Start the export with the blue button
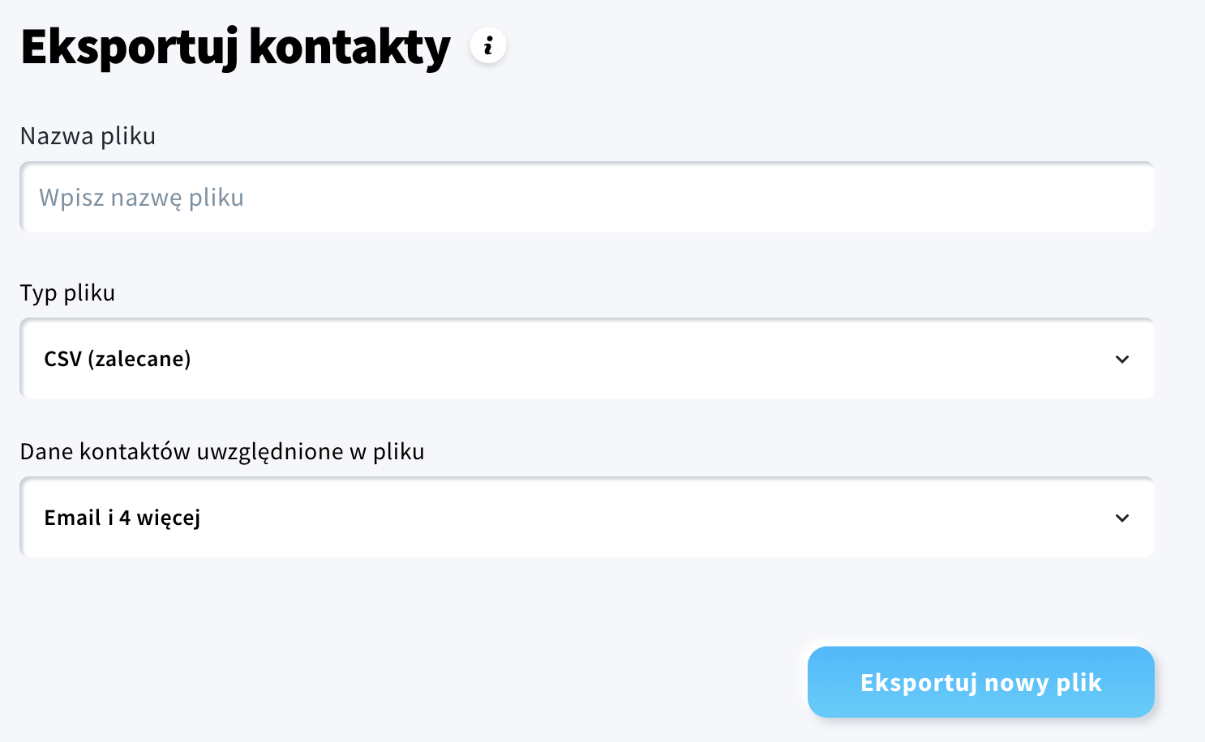Screen dimensions: 1205x742 (980, 682)
